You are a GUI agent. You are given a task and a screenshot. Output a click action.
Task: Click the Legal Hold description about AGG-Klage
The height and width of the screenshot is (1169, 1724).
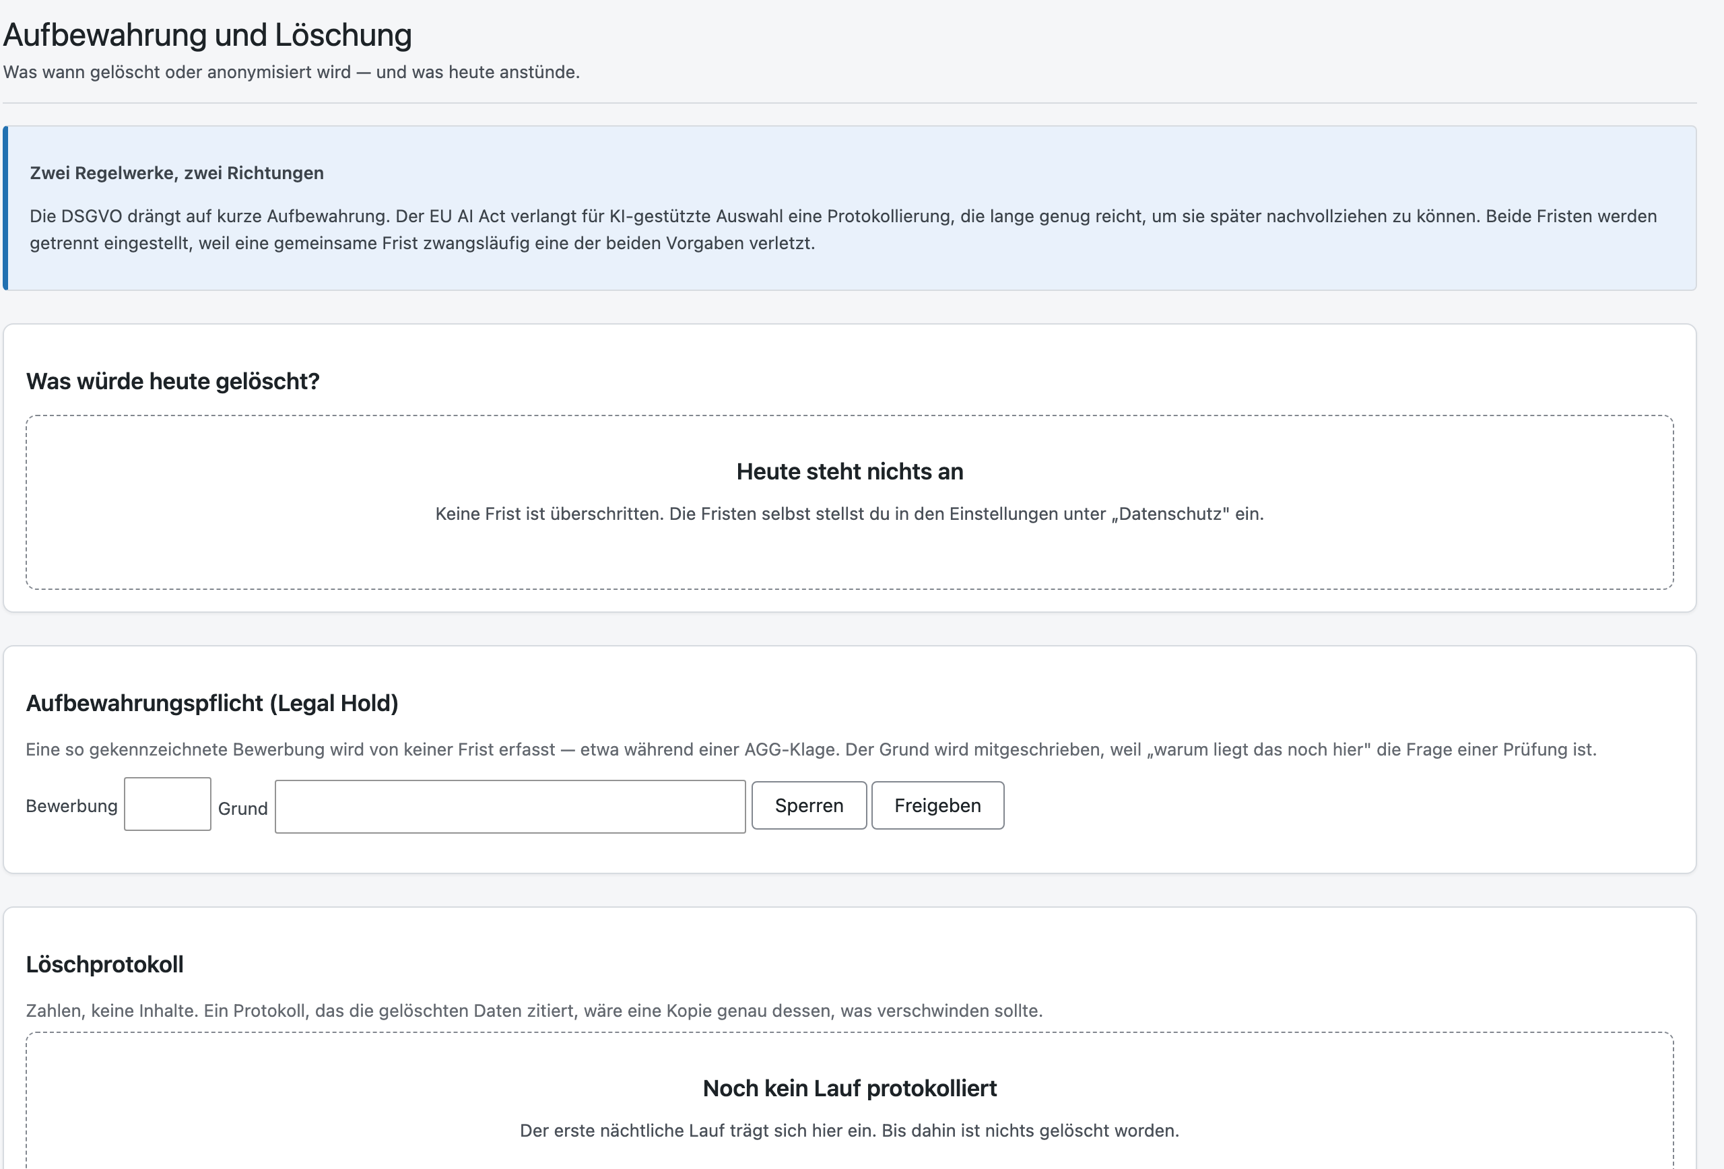[x=811, y=749]
